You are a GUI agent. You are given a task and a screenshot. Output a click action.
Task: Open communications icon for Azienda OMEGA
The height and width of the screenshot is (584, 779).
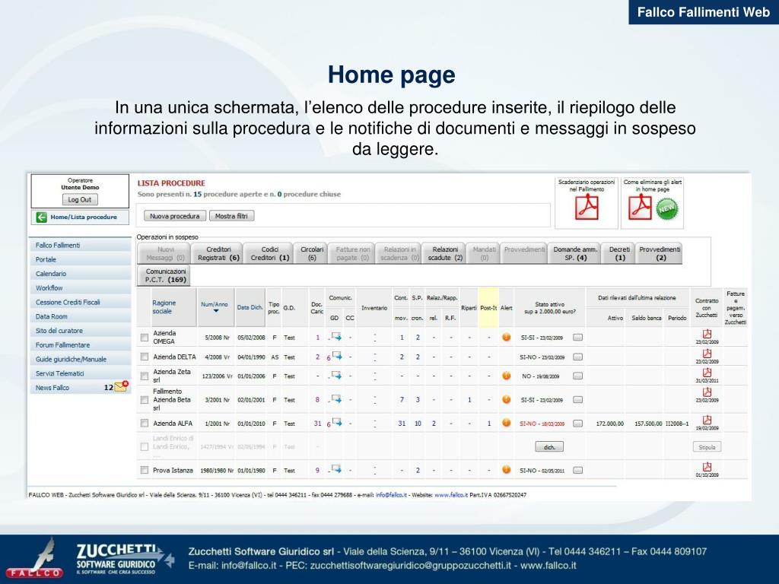337,337
